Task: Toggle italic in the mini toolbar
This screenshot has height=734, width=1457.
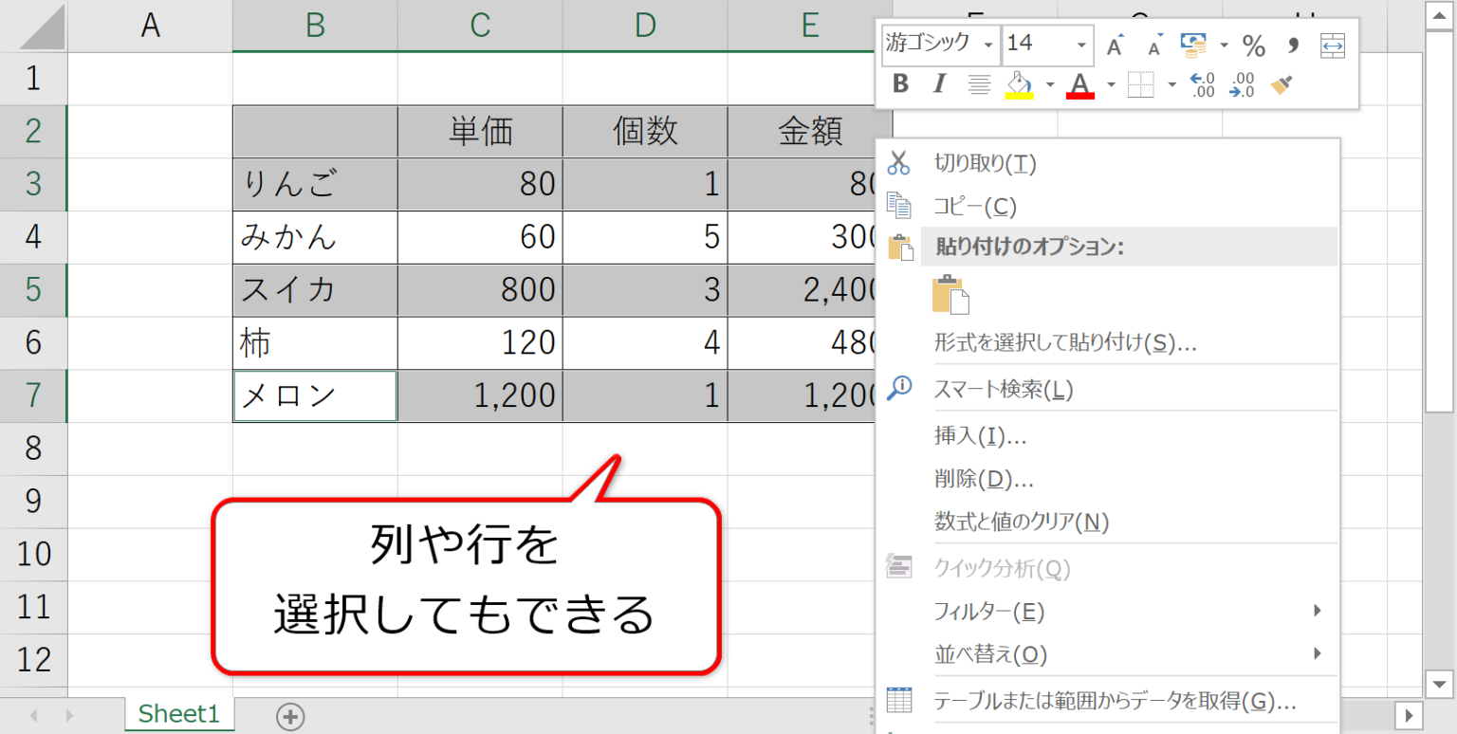Action: tap(939, 84)
